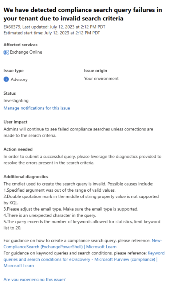Open Manage notifications for this issue
The image size is (174, 281).
pos(37,108)
